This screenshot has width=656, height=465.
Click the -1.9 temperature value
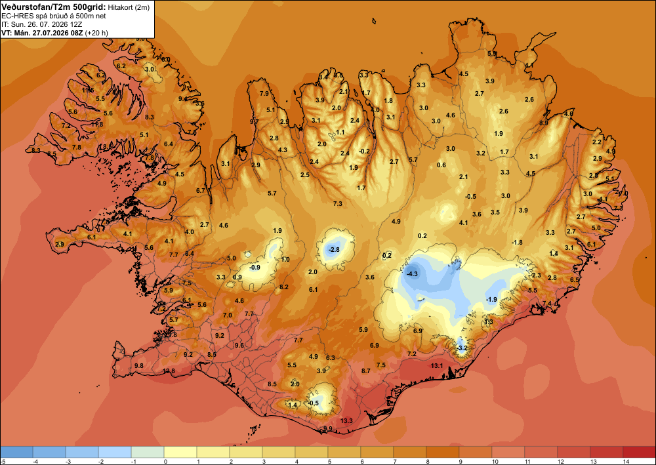point(491,300)
